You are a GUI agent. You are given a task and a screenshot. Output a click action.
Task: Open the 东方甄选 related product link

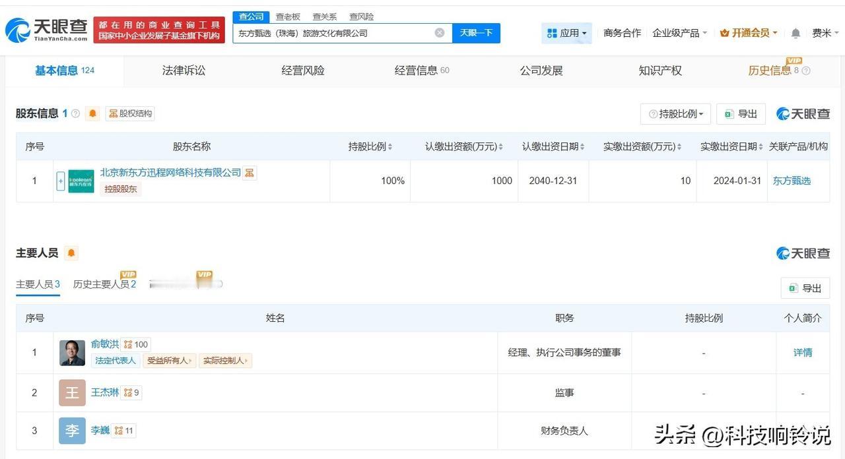(x=792, y=181)
